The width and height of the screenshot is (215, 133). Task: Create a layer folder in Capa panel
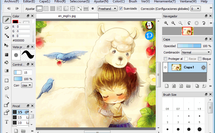tap(188, 86)
